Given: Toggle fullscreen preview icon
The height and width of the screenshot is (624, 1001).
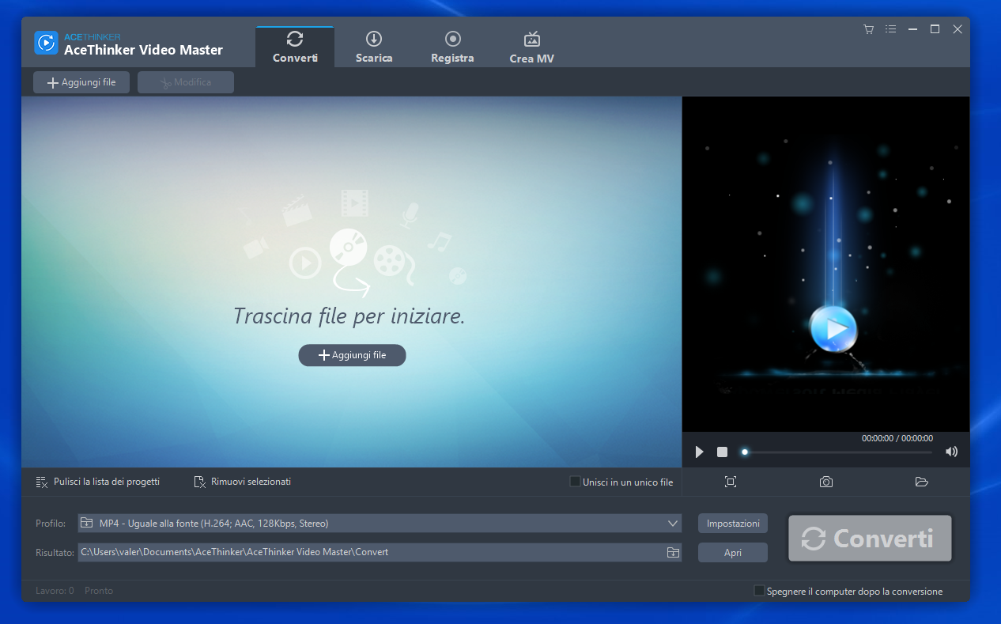Looking at the screenshot, I should coord(731,482).
